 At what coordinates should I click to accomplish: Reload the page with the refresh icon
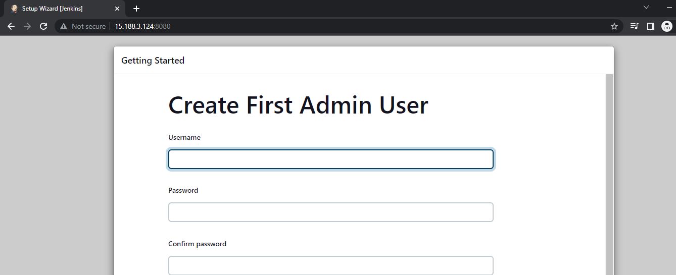(x=43, y=26)
